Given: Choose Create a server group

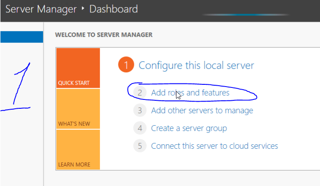Looking at the screenshot, I should pyautogui.click(x=189, y=128).
